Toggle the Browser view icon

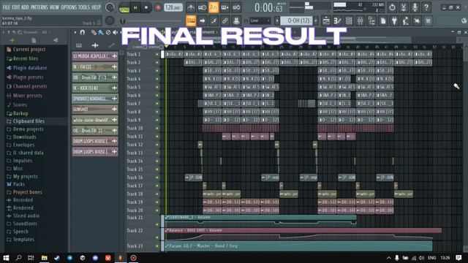(371, 20)
